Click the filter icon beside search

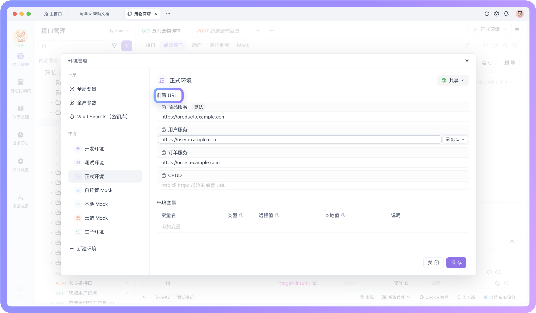click(x=114, y=46)
